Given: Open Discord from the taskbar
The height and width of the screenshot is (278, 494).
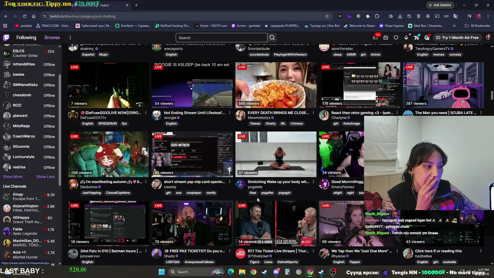Looking at the screenshot, I should click(x=276, y=272).
